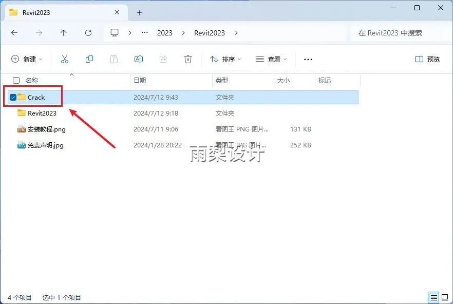Minimize the File Explorer window

(x=394, y=8)
